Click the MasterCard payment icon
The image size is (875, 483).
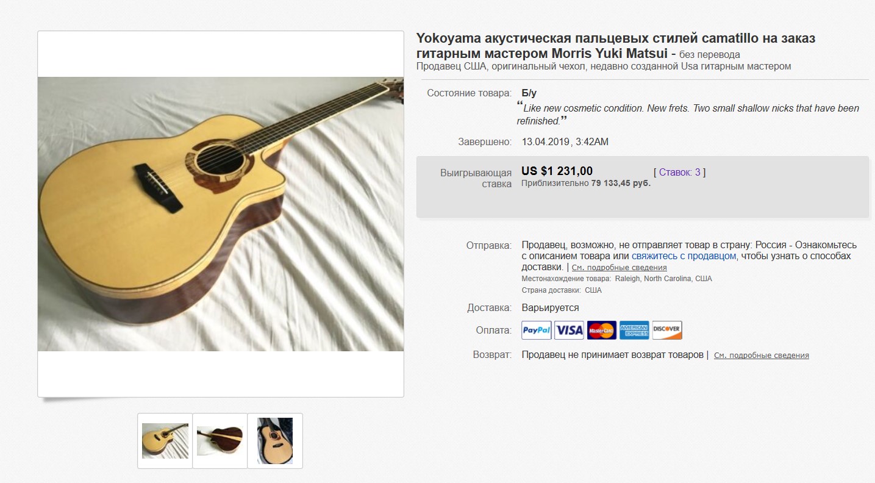point(602,330)
